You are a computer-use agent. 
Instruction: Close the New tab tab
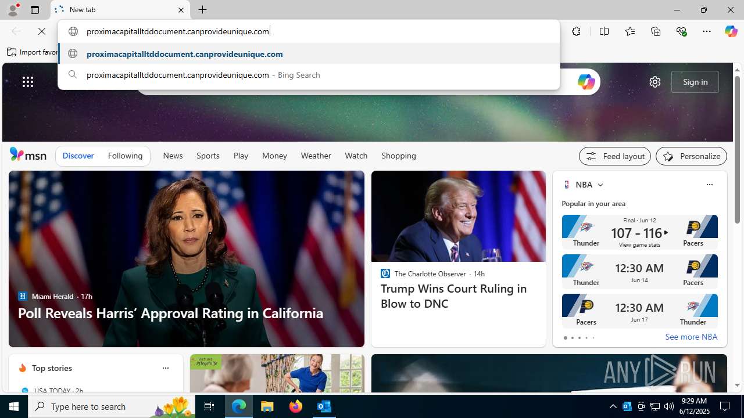pos(181,10)
